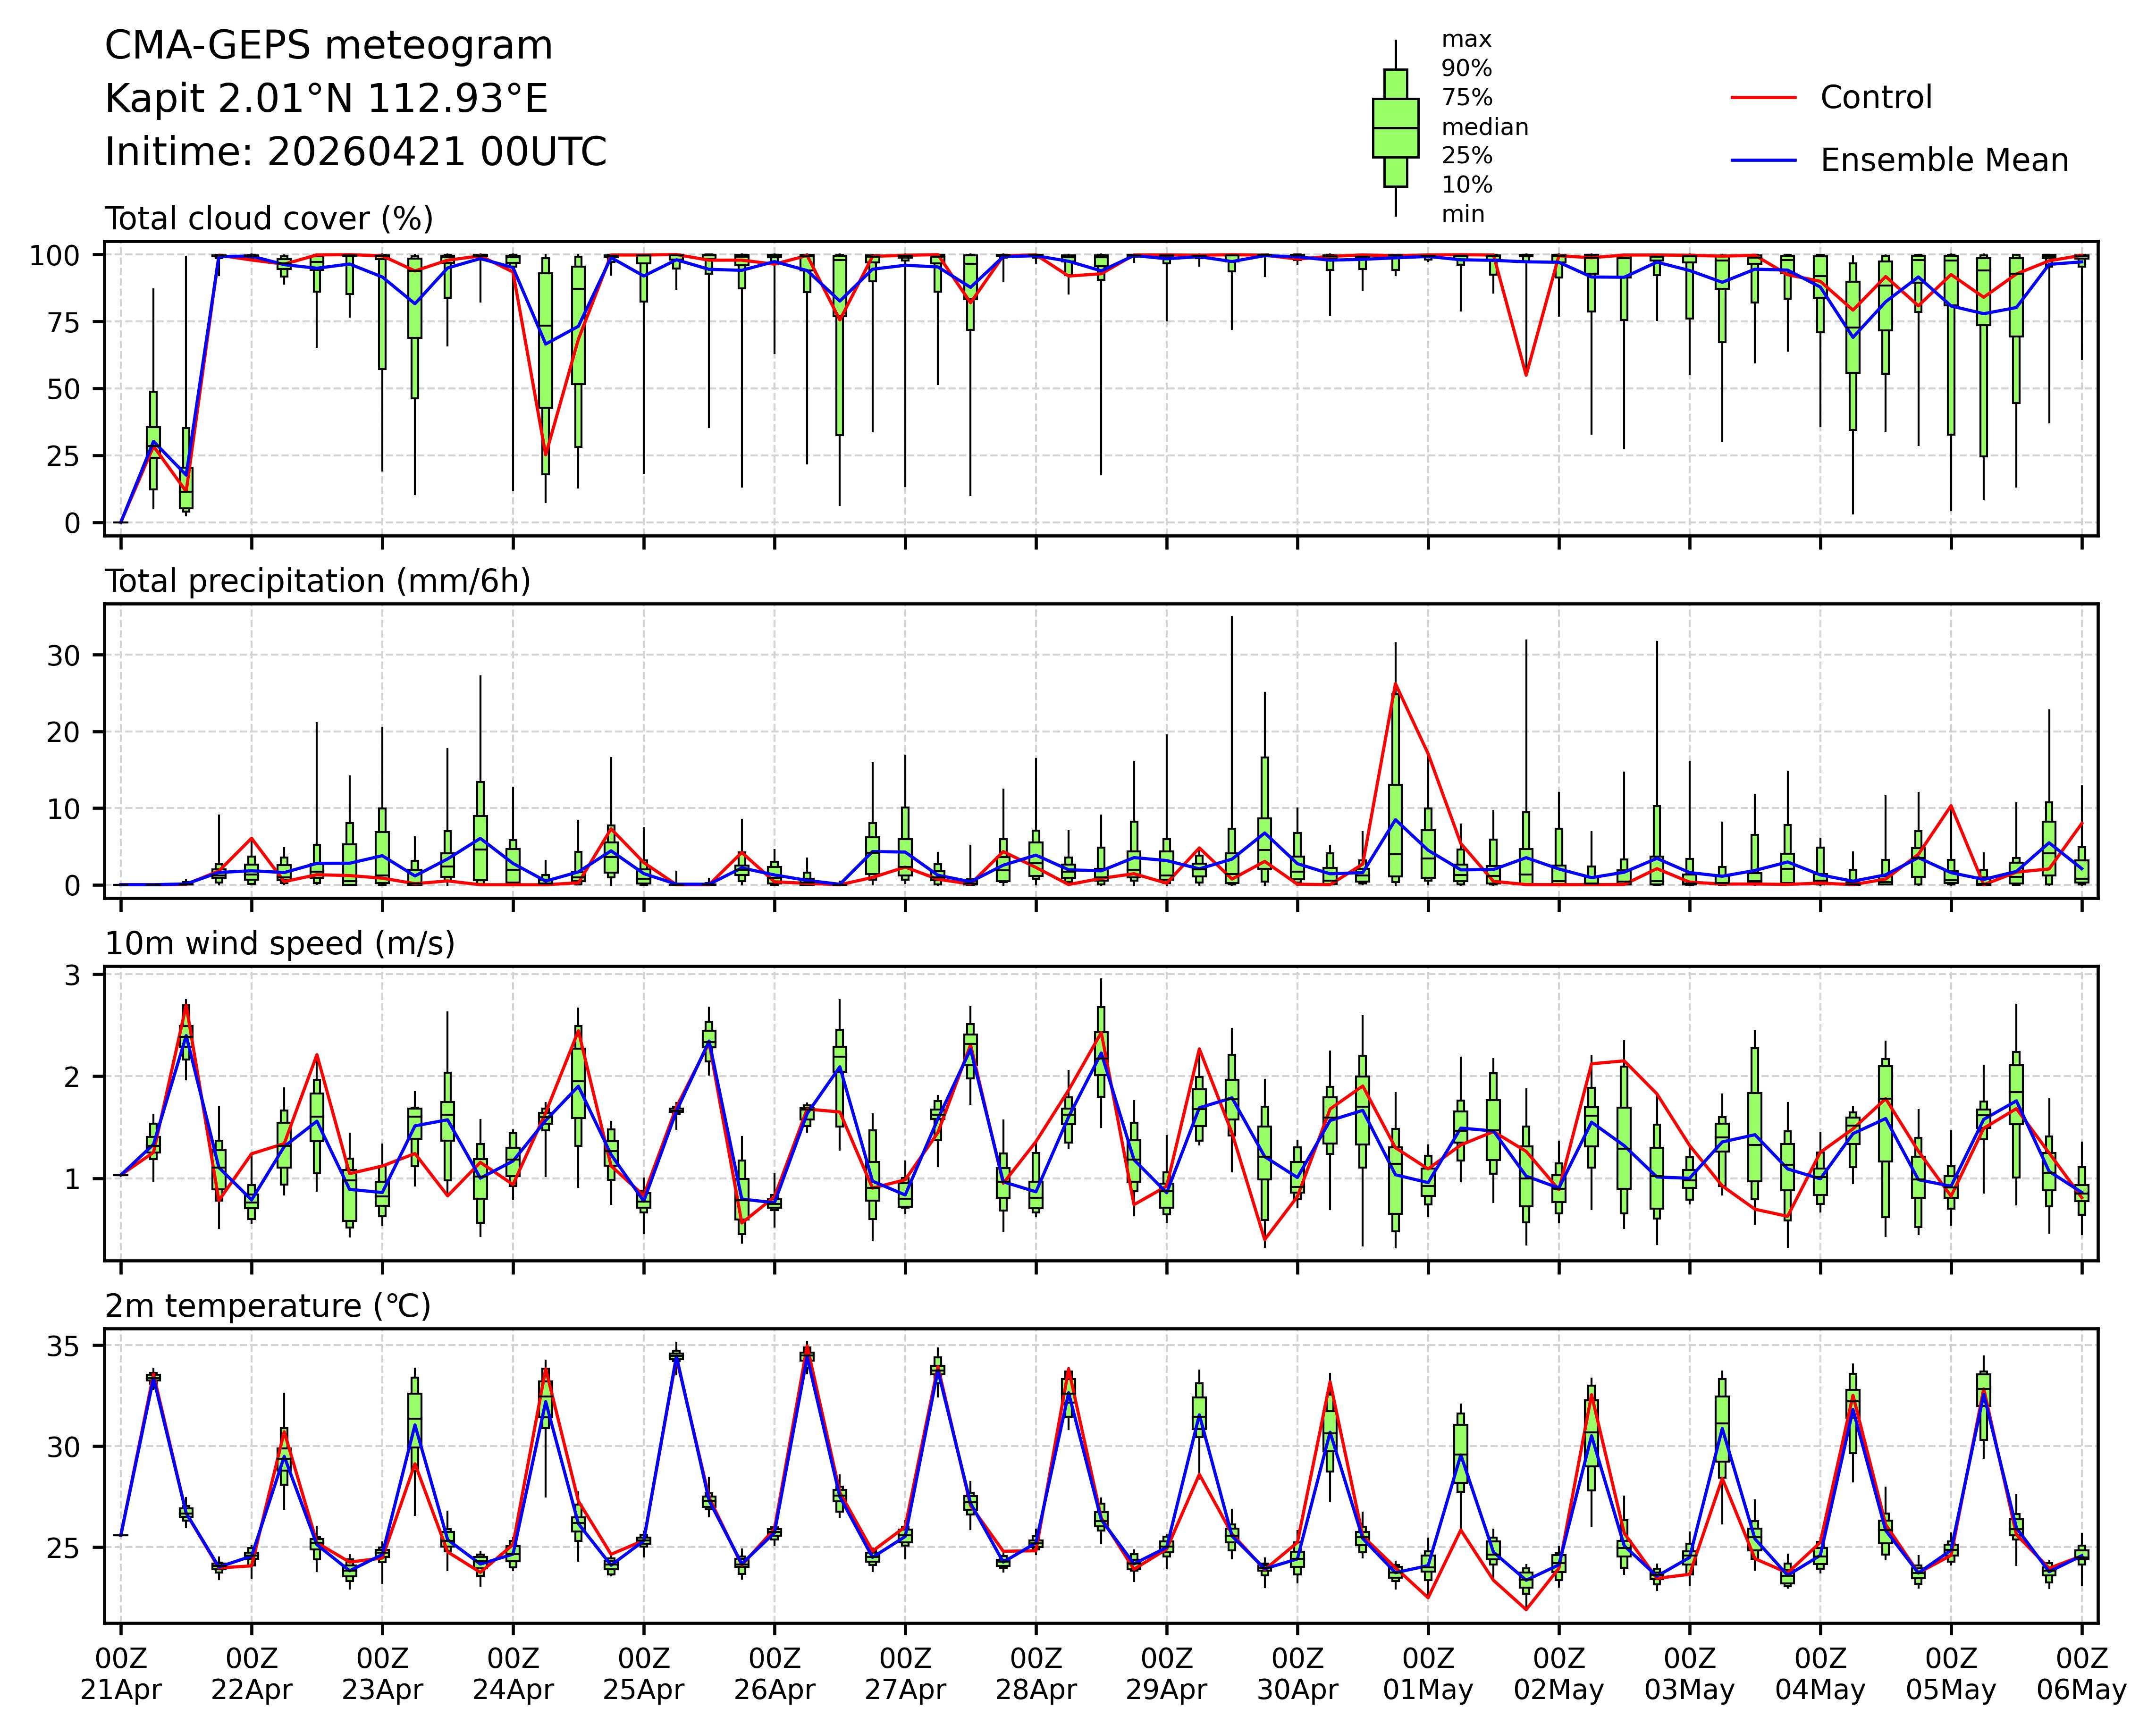Click the '00Z 26Apr' time axis label

pyautogui.click(x=774, y=1674)
